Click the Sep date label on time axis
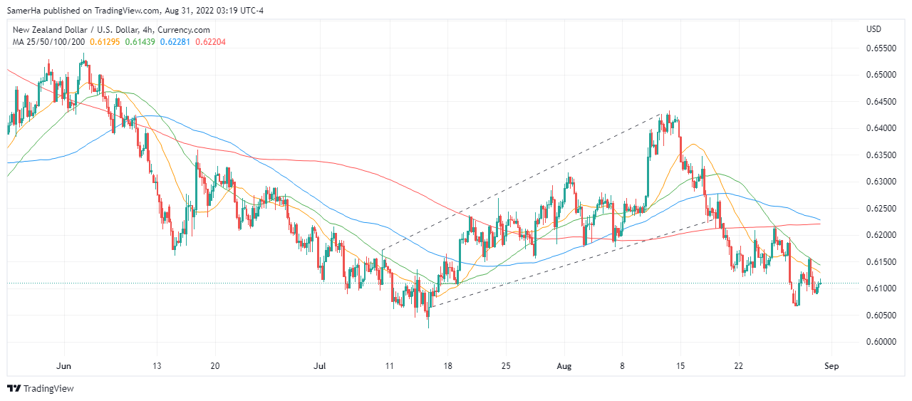Viewport: 912px width, 401px height. (x=831, y=366)
